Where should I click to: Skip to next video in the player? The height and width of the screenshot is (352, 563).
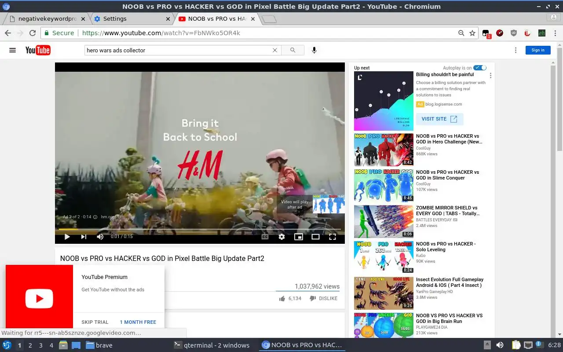[84, 237]
